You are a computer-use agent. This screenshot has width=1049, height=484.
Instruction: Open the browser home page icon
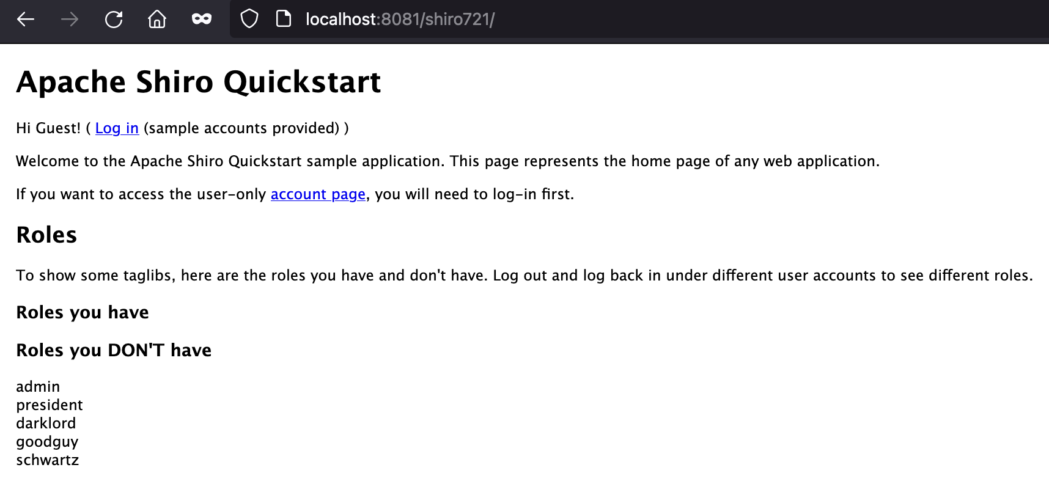coord(157,20)
